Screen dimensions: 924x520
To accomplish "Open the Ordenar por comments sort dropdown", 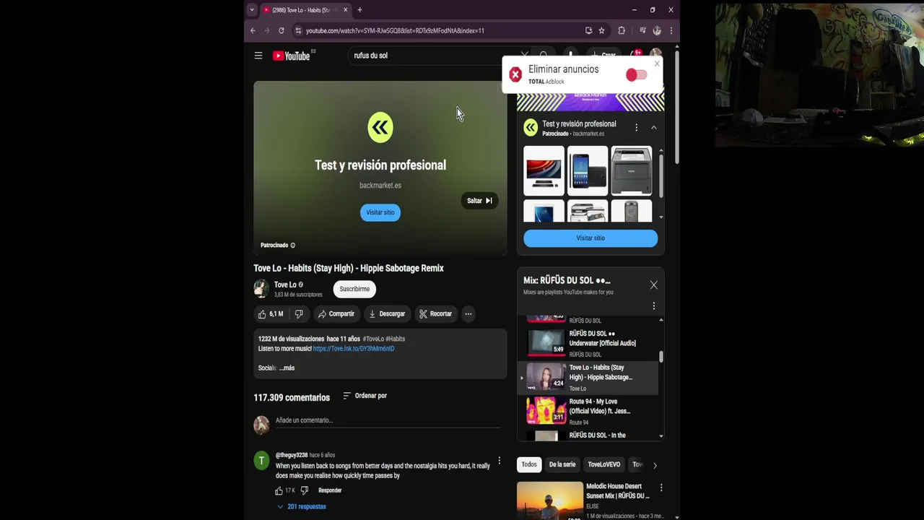I will point(365,396).
